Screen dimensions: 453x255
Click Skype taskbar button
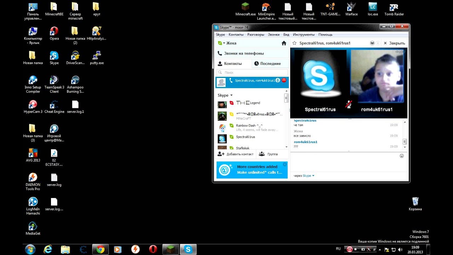tap(188, 250)
